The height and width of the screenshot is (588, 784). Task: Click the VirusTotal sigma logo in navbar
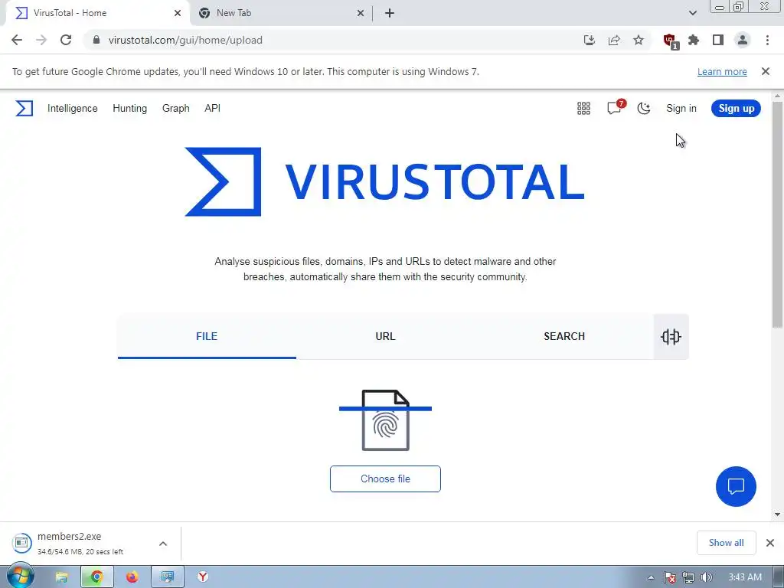point(24,108)
